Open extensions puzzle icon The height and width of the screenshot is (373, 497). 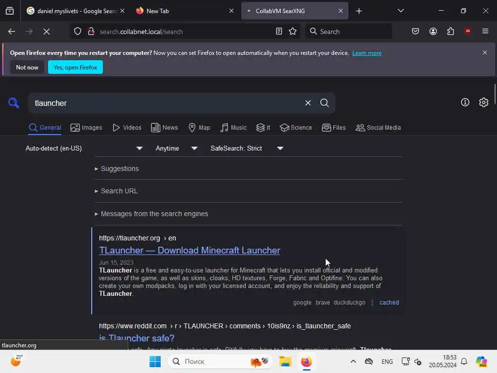451,32
